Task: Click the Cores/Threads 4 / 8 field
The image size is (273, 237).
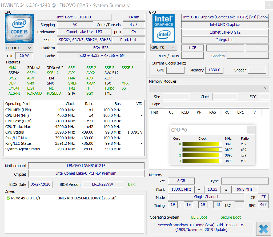Action: point(134,25)
